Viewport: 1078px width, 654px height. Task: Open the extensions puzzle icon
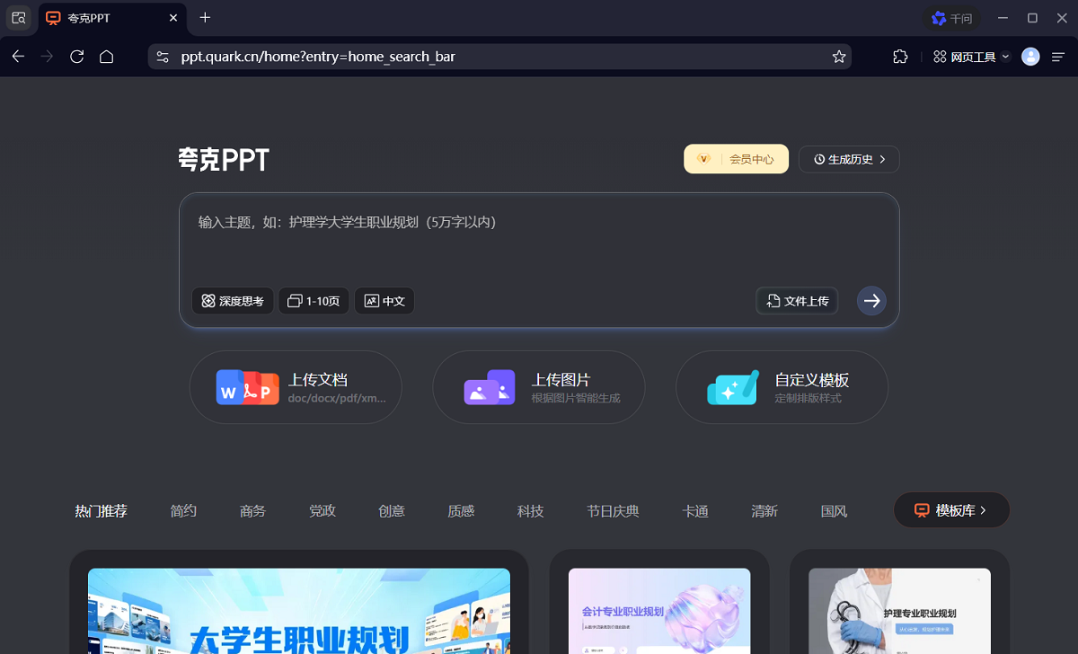click(x=900, y=57)
